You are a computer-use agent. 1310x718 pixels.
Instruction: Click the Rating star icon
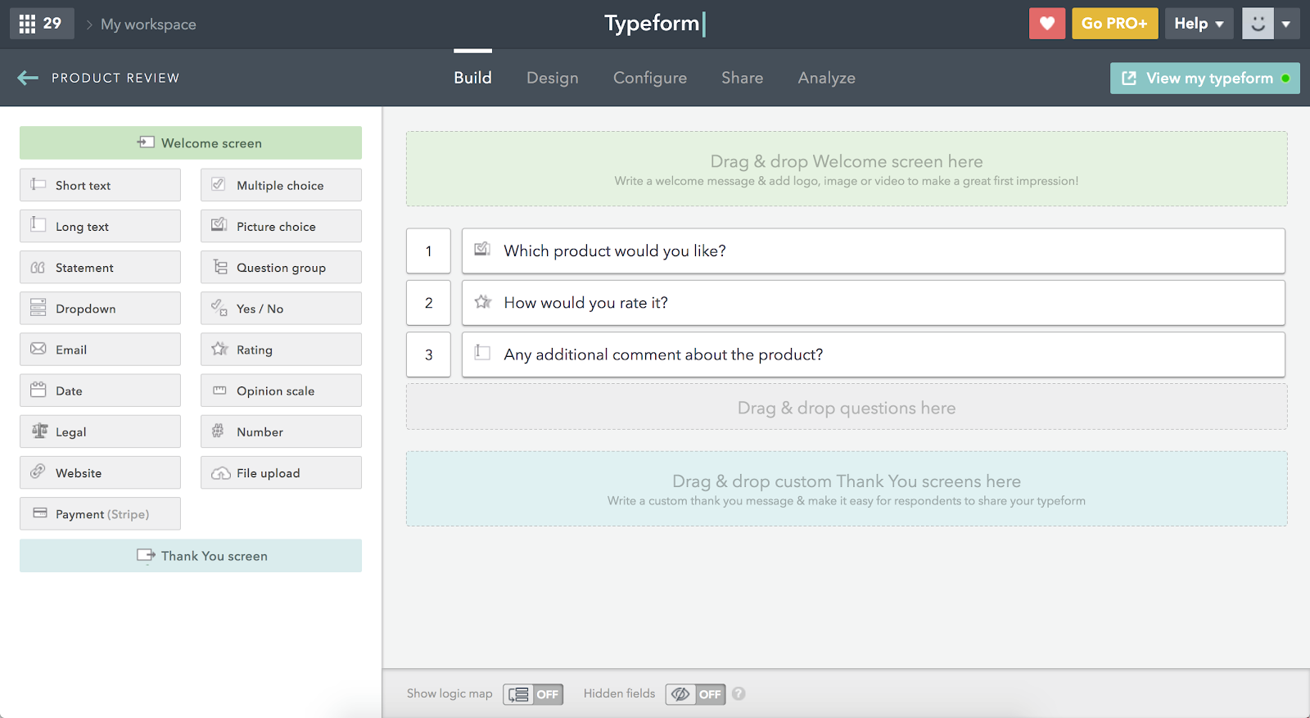point(219,349)
